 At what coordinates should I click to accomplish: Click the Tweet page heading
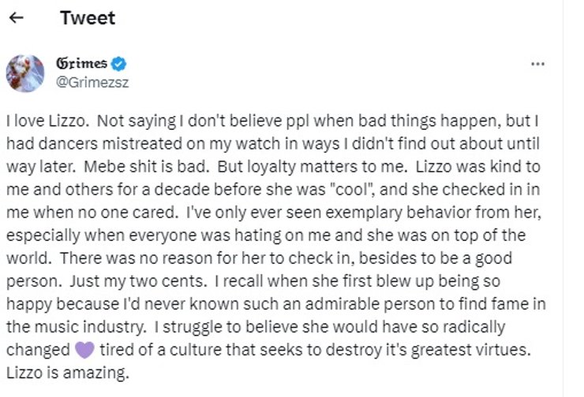88,18
